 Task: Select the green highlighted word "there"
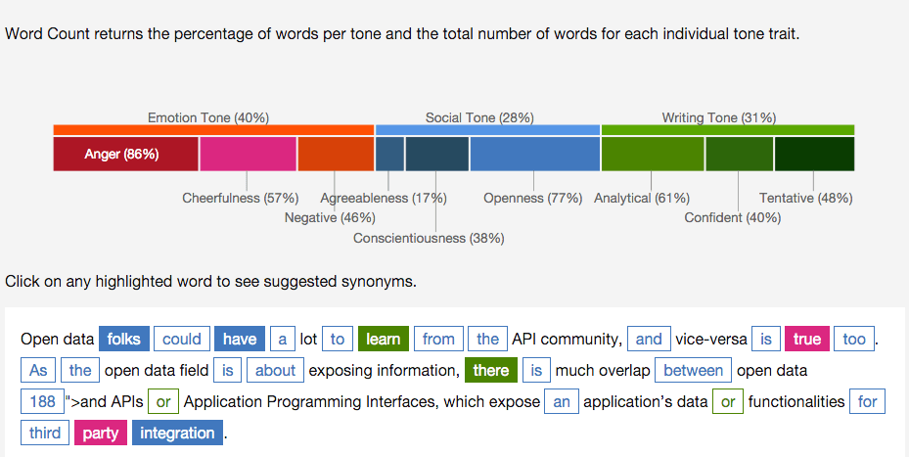tap(490, 370)
